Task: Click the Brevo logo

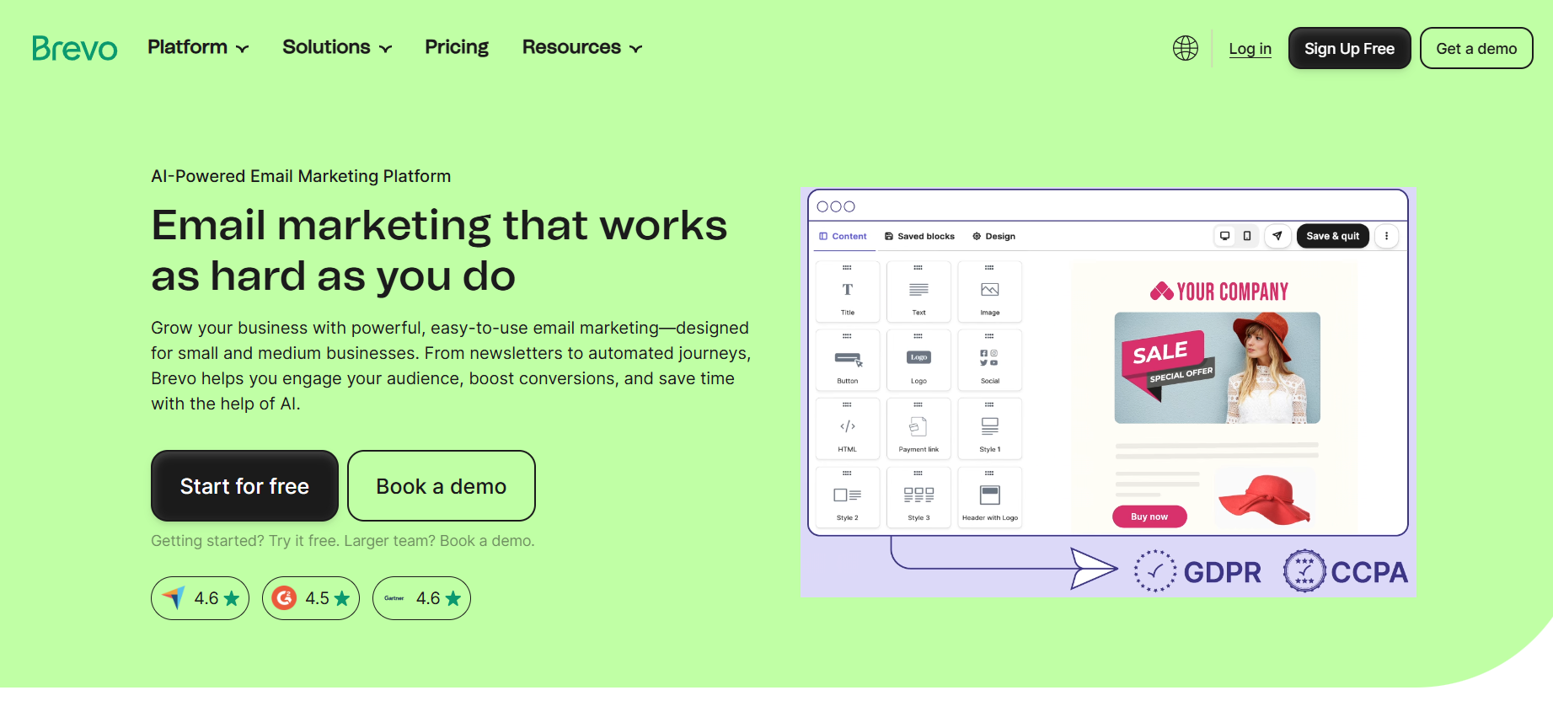Action: coord(74,48)
